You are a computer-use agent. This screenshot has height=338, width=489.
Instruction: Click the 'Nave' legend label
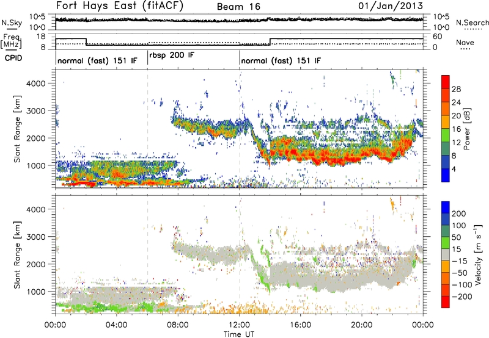465,42
